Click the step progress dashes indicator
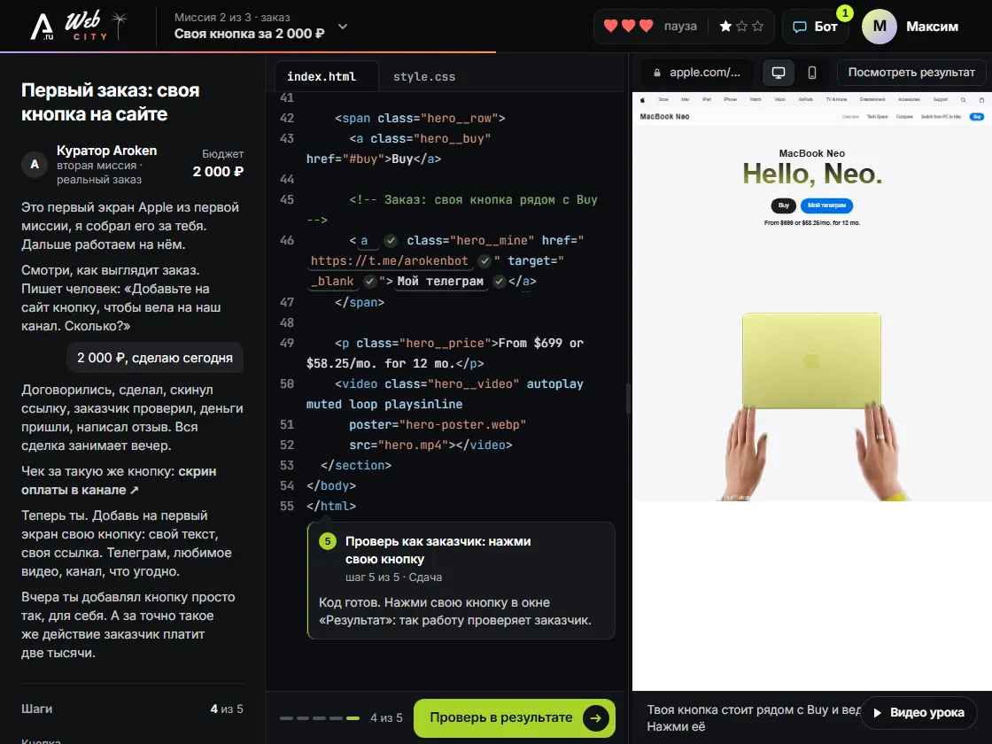992x744 pixels. (x=320, y=718)
